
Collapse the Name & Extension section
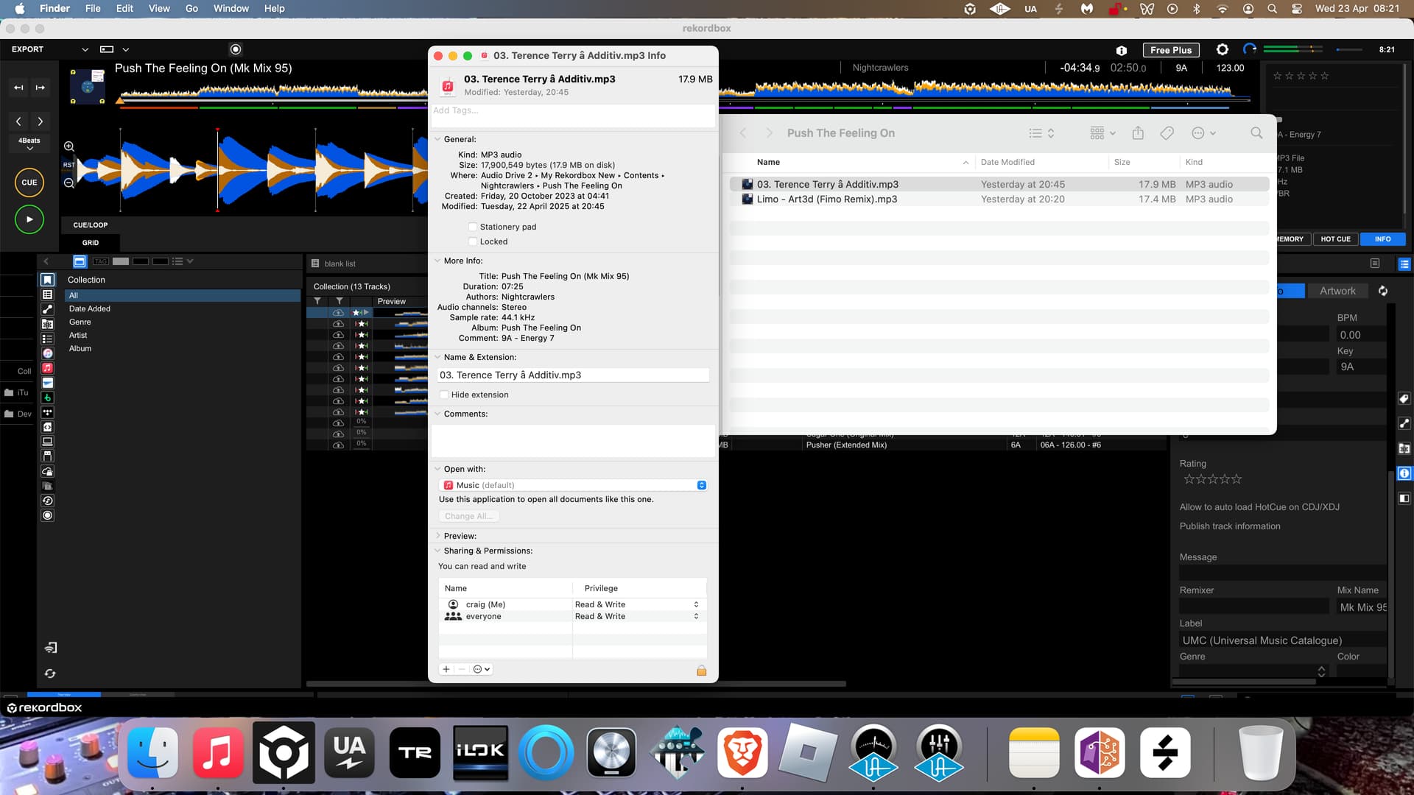[437, 357]
